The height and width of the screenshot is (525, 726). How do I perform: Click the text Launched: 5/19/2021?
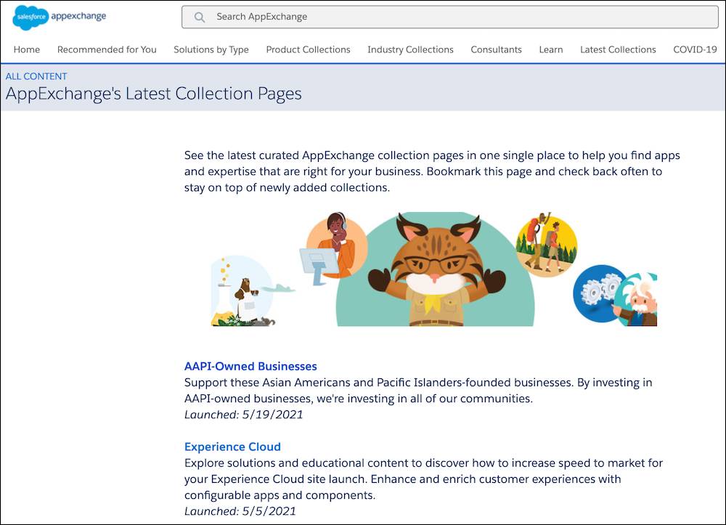243,415
